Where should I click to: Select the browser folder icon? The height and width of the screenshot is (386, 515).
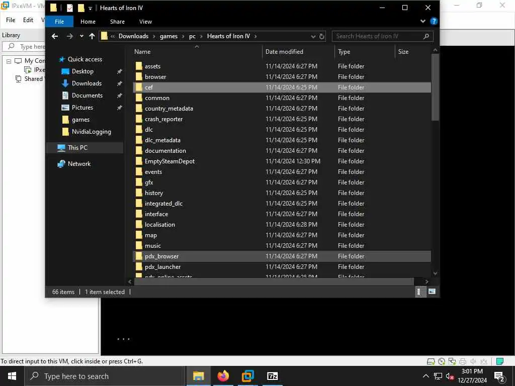pyautogui.click(x=139, y=77)
